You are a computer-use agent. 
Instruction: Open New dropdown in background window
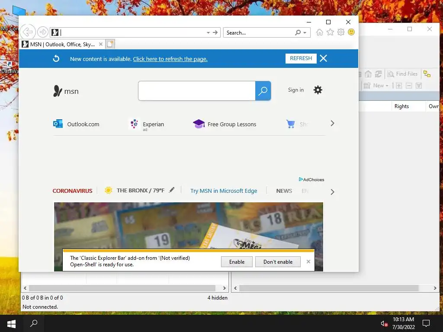376,86
